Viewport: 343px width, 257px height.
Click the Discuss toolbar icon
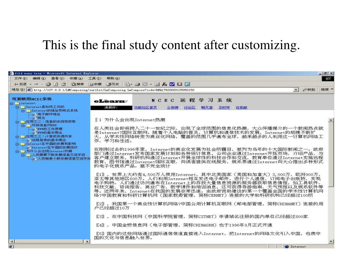pyautogui.click(x=157, y=84)
